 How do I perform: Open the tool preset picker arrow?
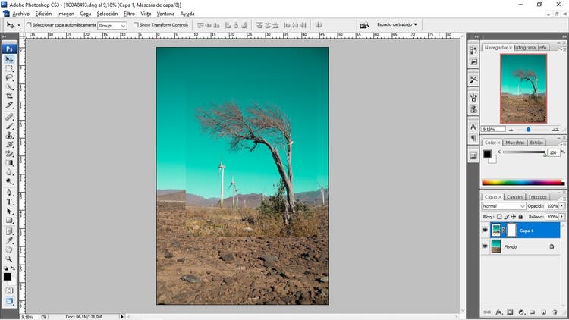19,25
